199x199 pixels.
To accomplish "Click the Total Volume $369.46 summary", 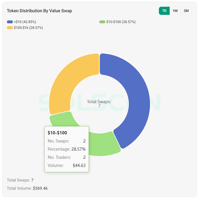I will click(x=27, y=188).
